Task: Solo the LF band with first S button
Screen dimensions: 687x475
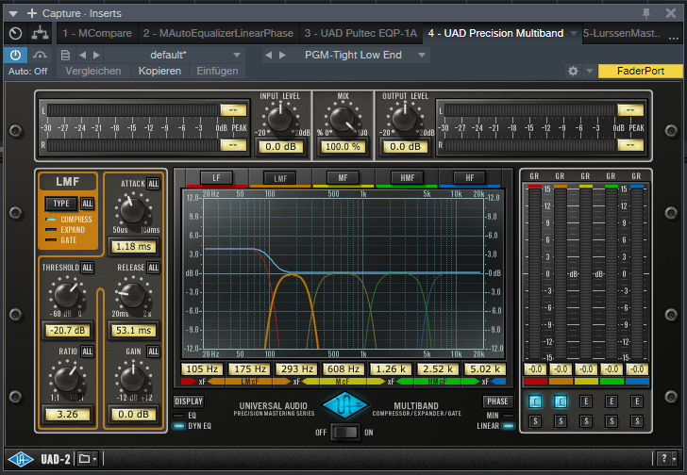Action: coord(534,421)
